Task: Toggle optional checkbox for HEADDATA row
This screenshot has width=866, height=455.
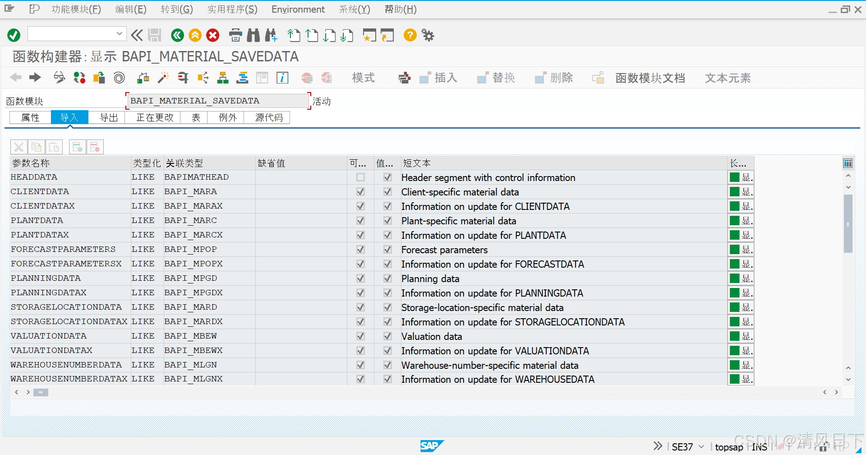Action: 360,177
